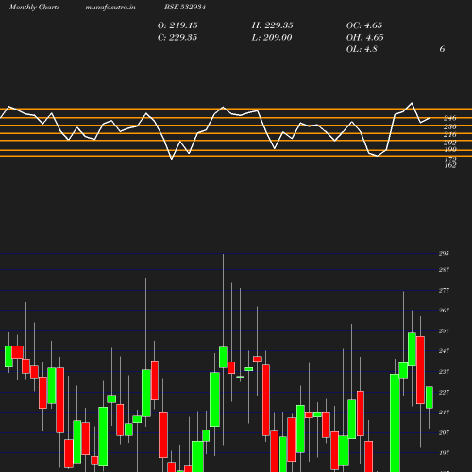Select the white indicator line's last point
472x472 pixels.
[x=430, y=118]
